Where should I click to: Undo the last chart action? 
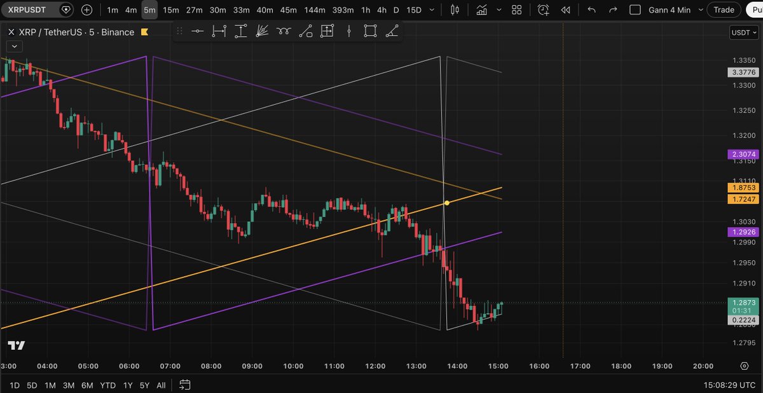[592, 10]
